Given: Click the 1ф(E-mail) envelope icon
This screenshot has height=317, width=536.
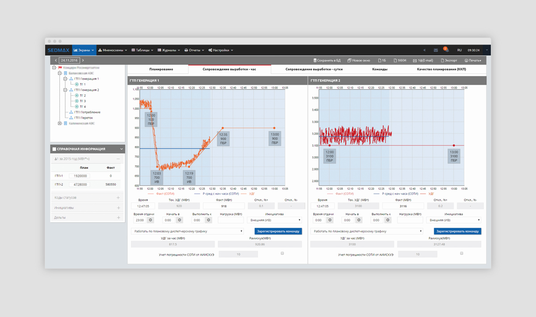Looking at the screenshot, I should (x=415, y=60).
